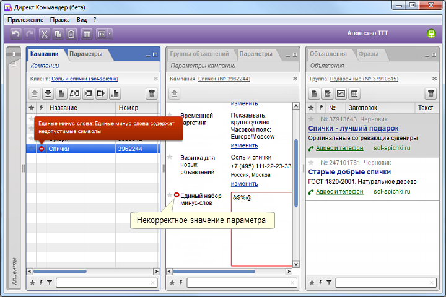Open the Вид menu

coord(82,20)
